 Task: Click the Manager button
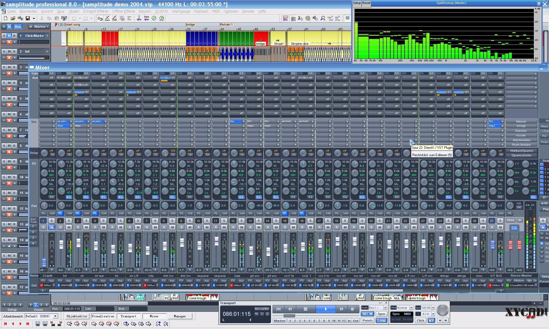[x=180, y=316]
